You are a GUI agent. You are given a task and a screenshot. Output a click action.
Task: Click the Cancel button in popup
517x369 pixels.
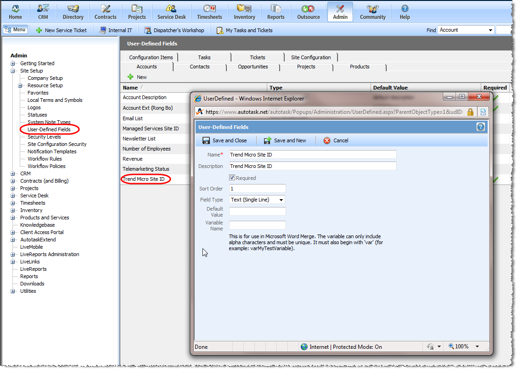pyautogui.click(x=336, y=140)
